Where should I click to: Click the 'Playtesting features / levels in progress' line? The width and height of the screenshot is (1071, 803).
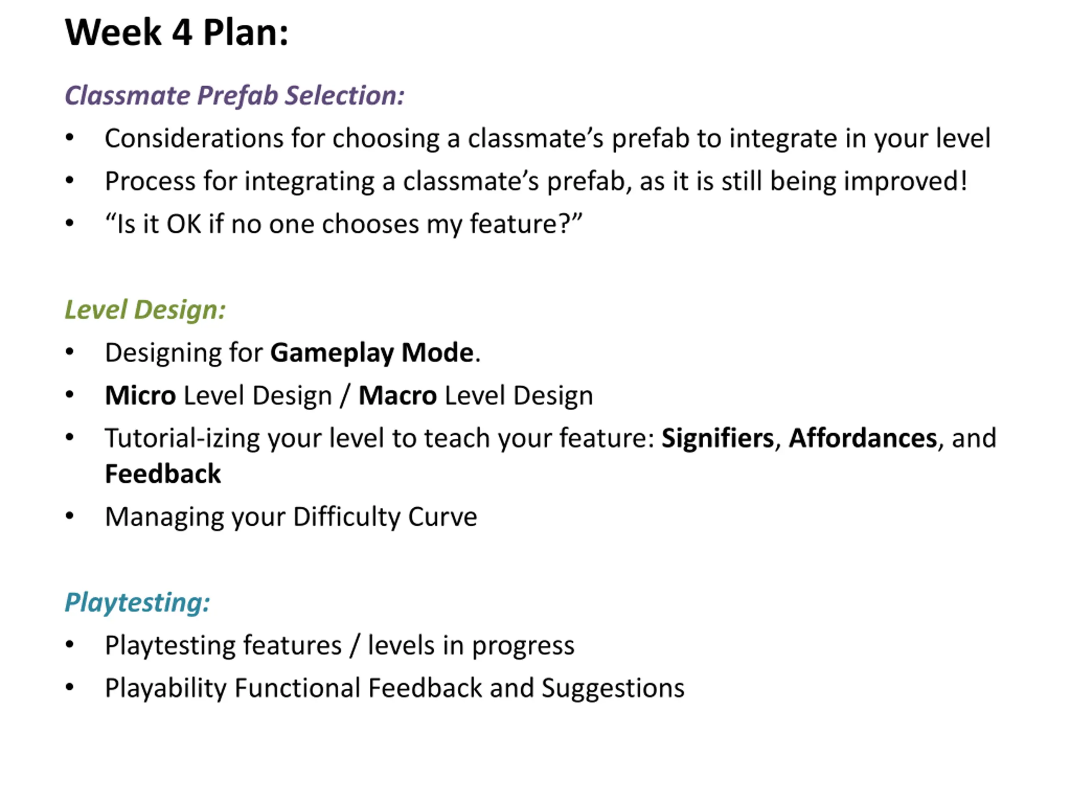coord(340,646)
